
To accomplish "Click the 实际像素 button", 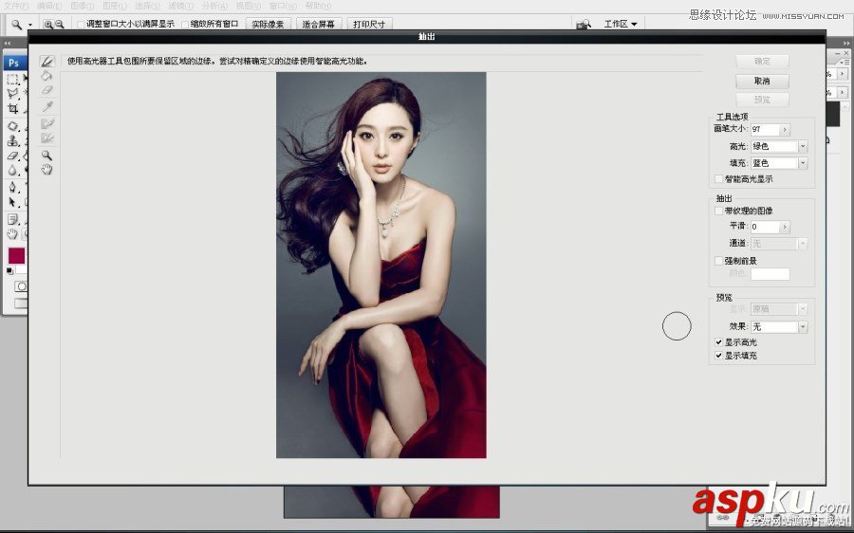I will coord(268,24).
